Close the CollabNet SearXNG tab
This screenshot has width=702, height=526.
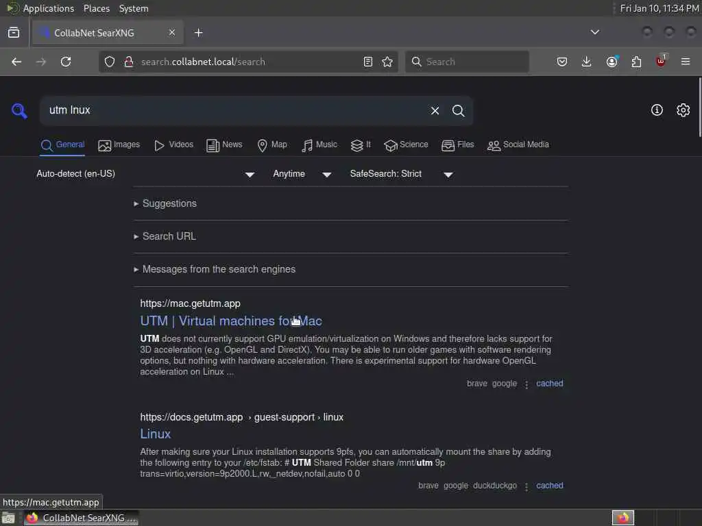point(172,33)
